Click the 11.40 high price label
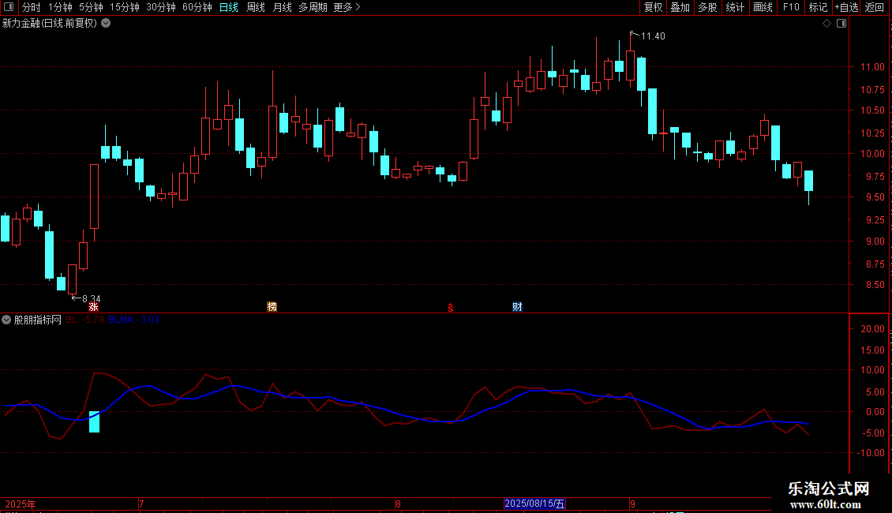This screenshot has height=513, width=892. [x=653, y=36]
